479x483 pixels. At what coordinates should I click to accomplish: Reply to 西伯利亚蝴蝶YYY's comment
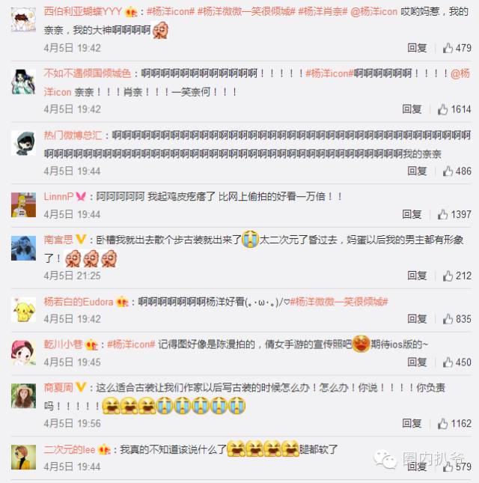pos(417,48)
